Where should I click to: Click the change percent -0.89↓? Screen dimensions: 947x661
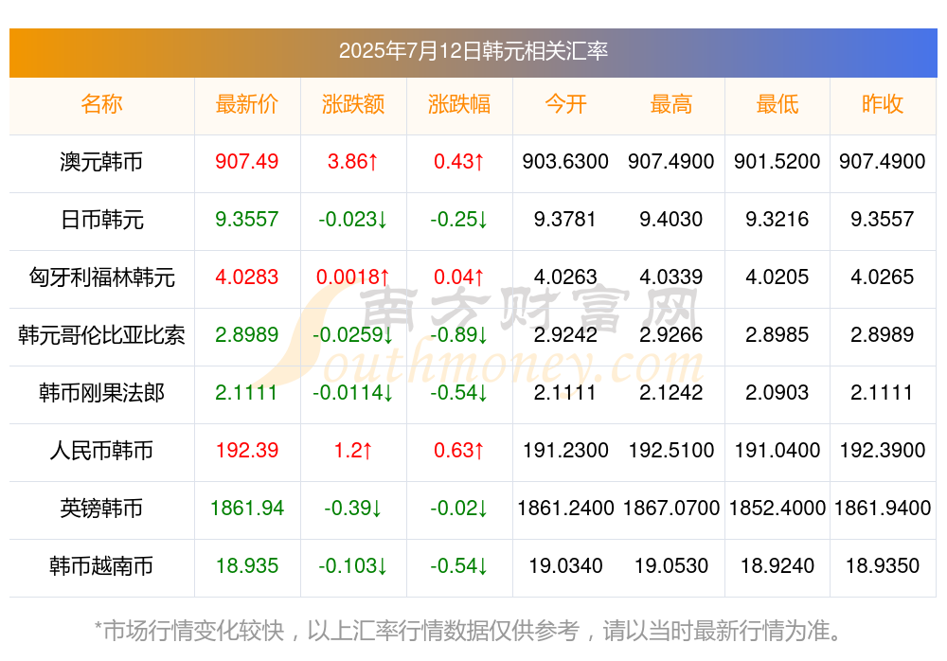tap(459, 334)
